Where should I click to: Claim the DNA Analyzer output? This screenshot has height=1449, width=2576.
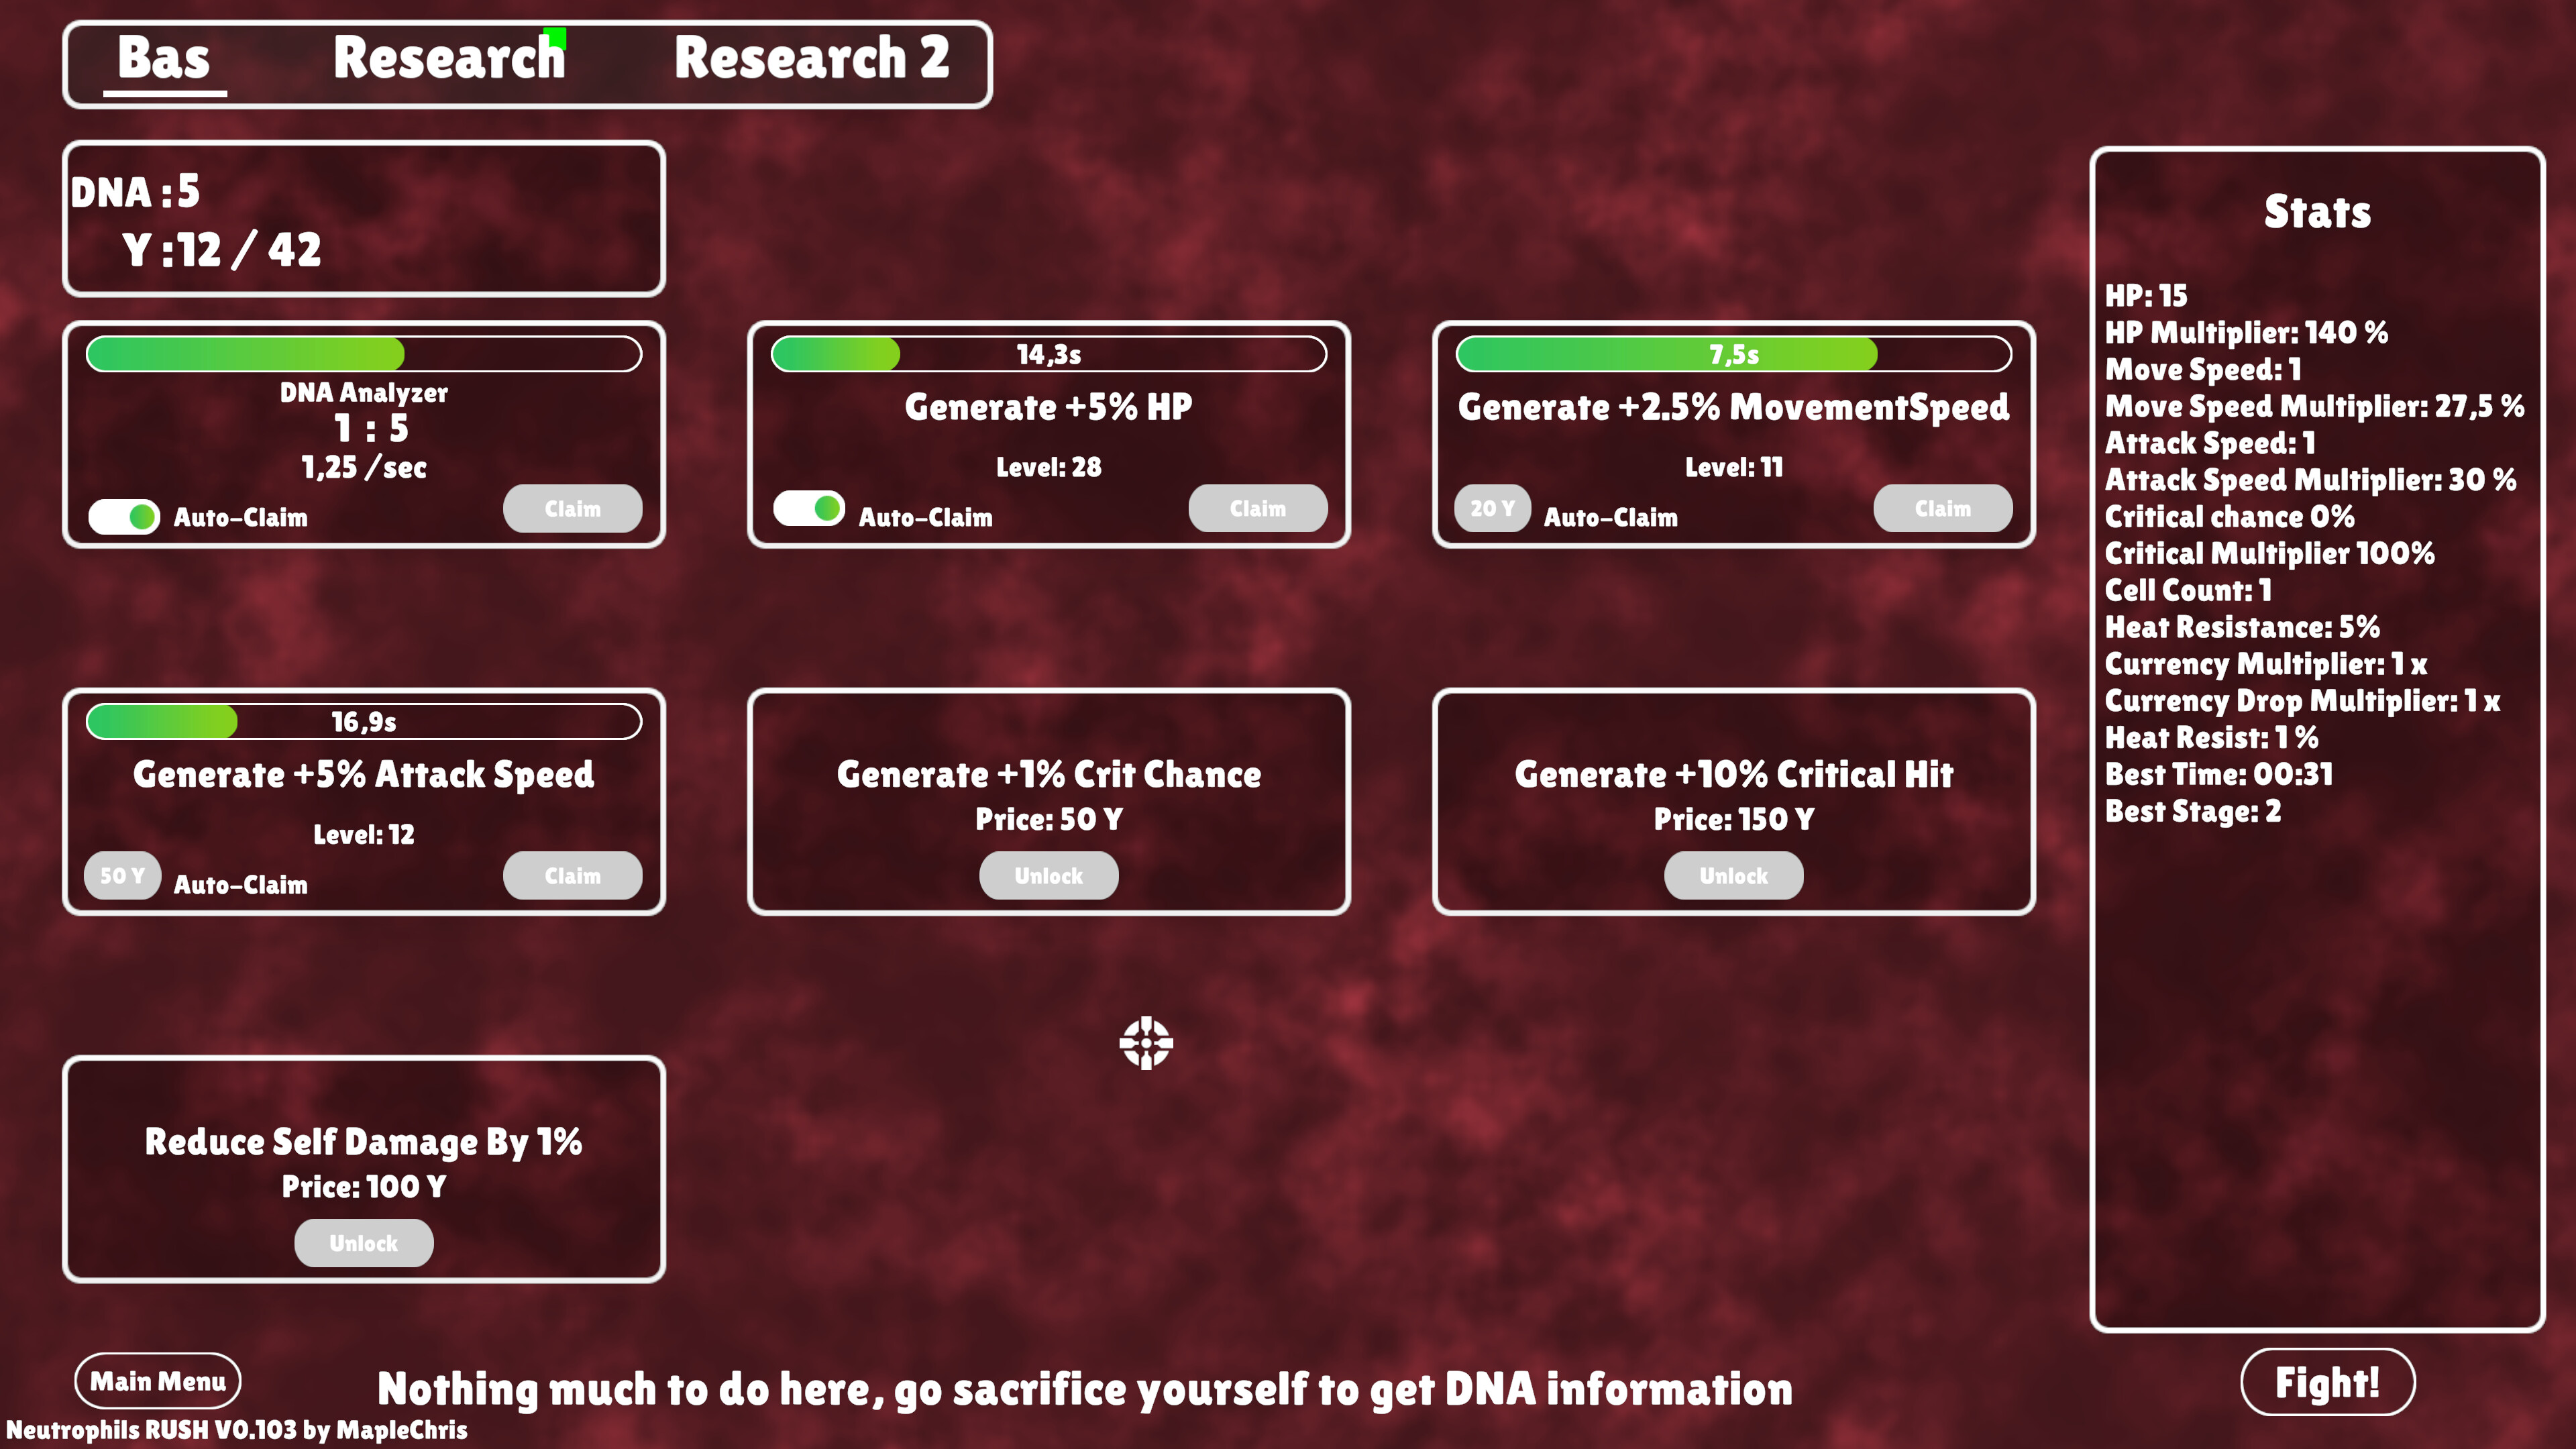[x=573, y=508]
